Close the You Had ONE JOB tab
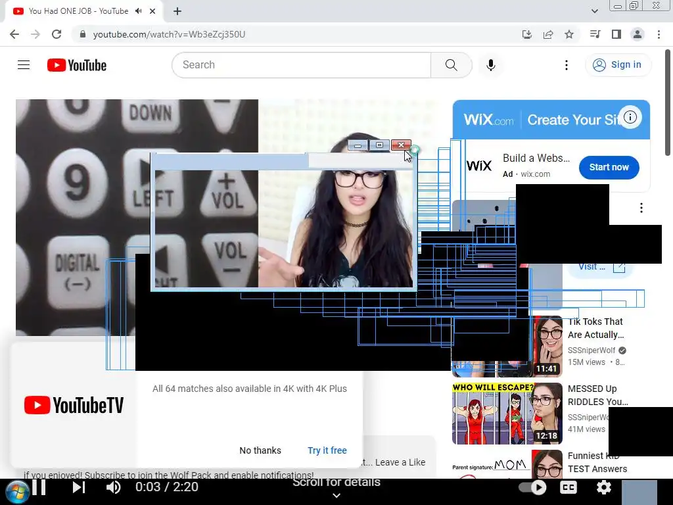The height and width of the screenshot is (505, 673). [152, 11]
